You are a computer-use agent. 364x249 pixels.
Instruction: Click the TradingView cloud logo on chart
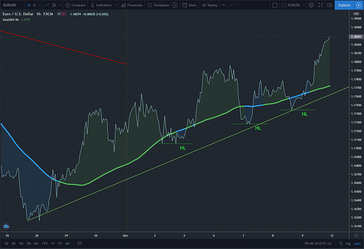[x=6, y=226]
